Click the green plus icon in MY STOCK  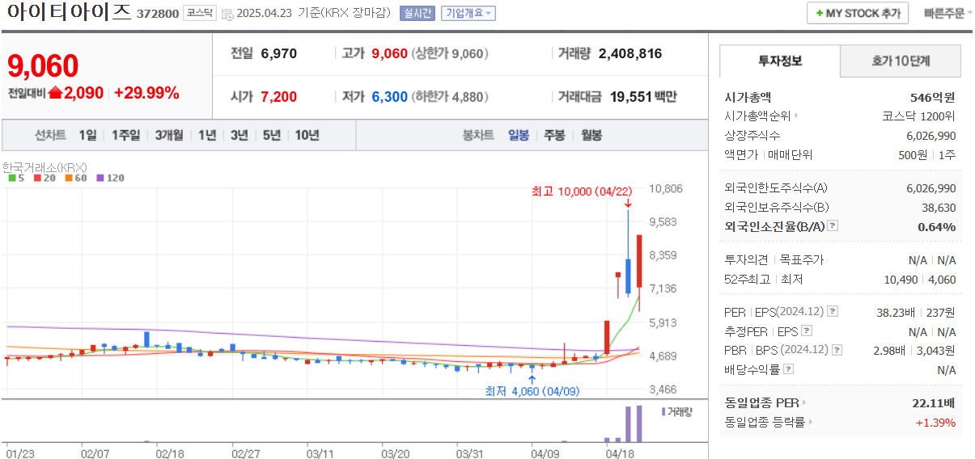pos(820,14)
